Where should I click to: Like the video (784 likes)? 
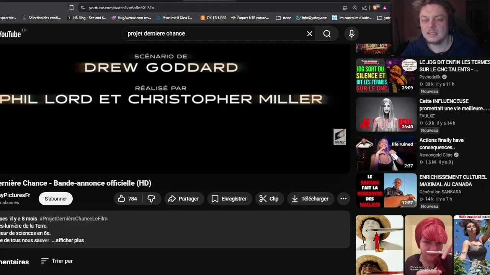[x=128, y=199]
